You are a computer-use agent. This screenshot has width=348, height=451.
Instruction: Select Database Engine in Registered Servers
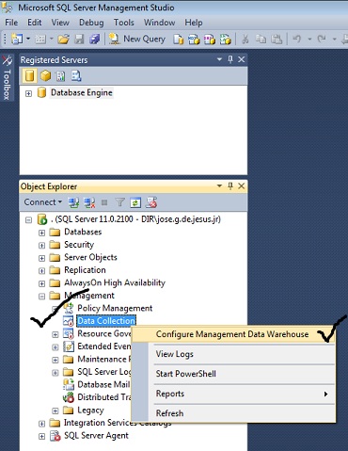[x=82, y=93]
